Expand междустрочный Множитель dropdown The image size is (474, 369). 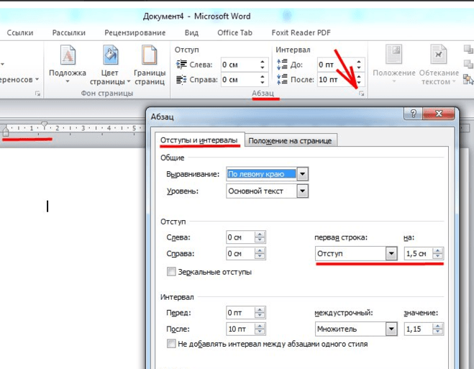(391, 329)
